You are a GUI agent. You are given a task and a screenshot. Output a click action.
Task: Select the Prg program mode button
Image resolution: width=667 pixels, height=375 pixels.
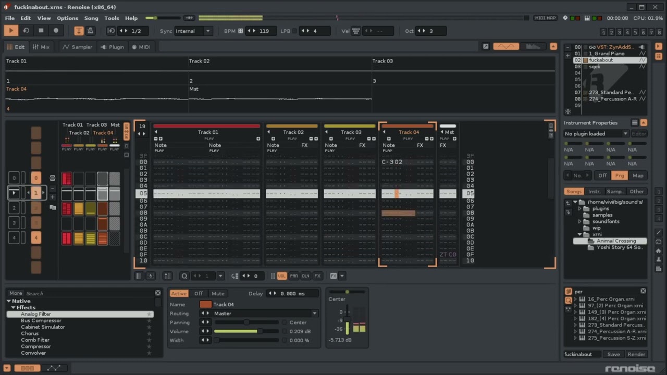pos(620,176)
